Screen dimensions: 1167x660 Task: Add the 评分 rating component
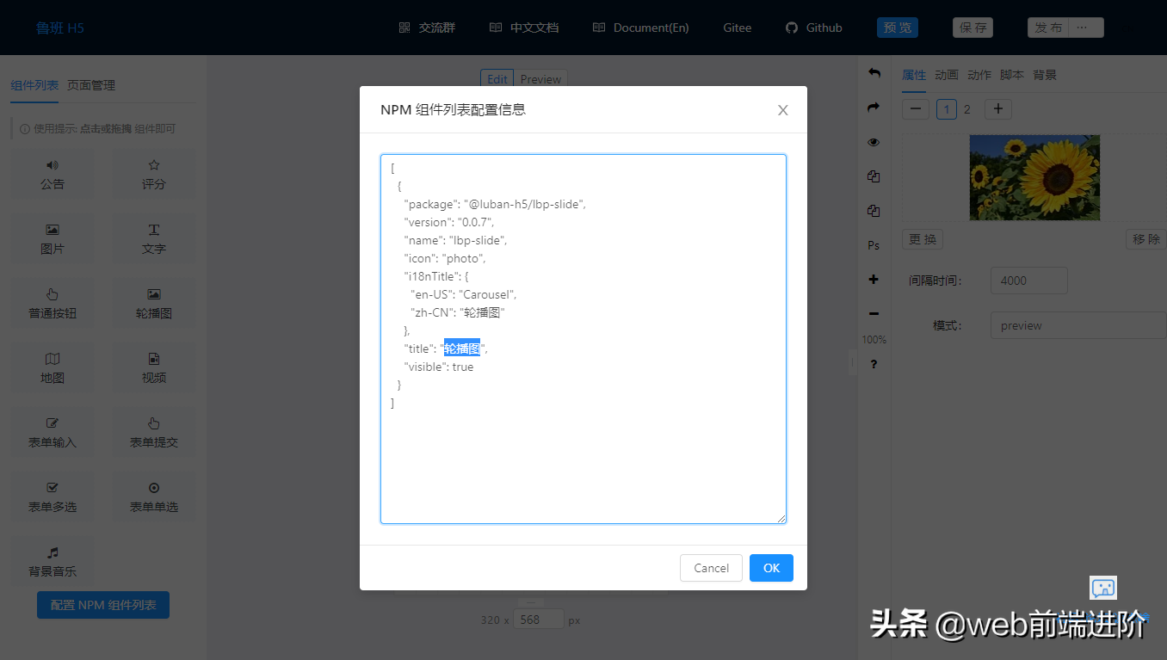(x=154, y=175)
